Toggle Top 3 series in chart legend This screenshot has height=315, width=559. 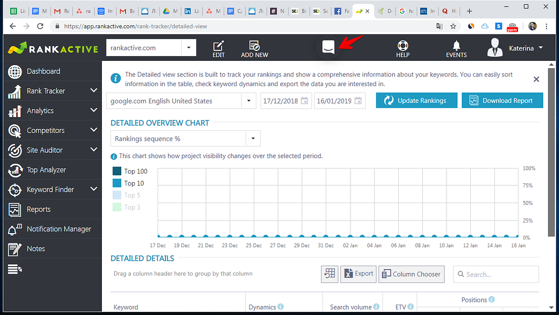(127, 207)
